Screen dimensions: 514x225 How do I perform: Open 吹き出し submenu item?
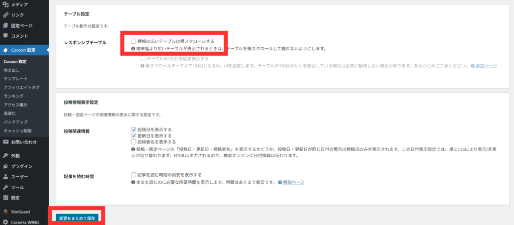point(12,70)
